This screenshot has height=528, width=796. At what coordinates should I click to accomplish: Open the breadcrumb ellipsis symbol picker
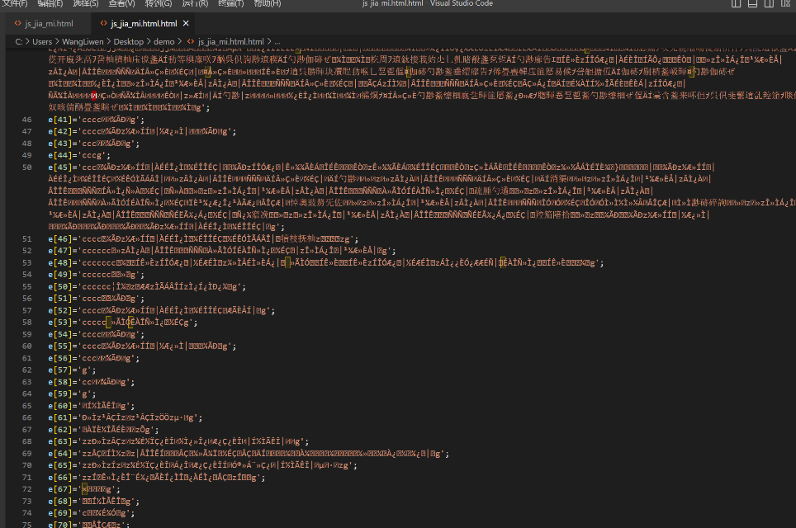[x=277, y=41]
